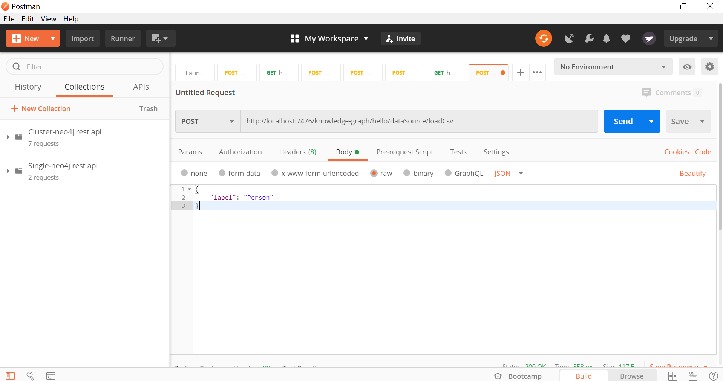Click the search icon in Filter box
Image resolution: width=723 pixels, height=381 pixels.
17,67
